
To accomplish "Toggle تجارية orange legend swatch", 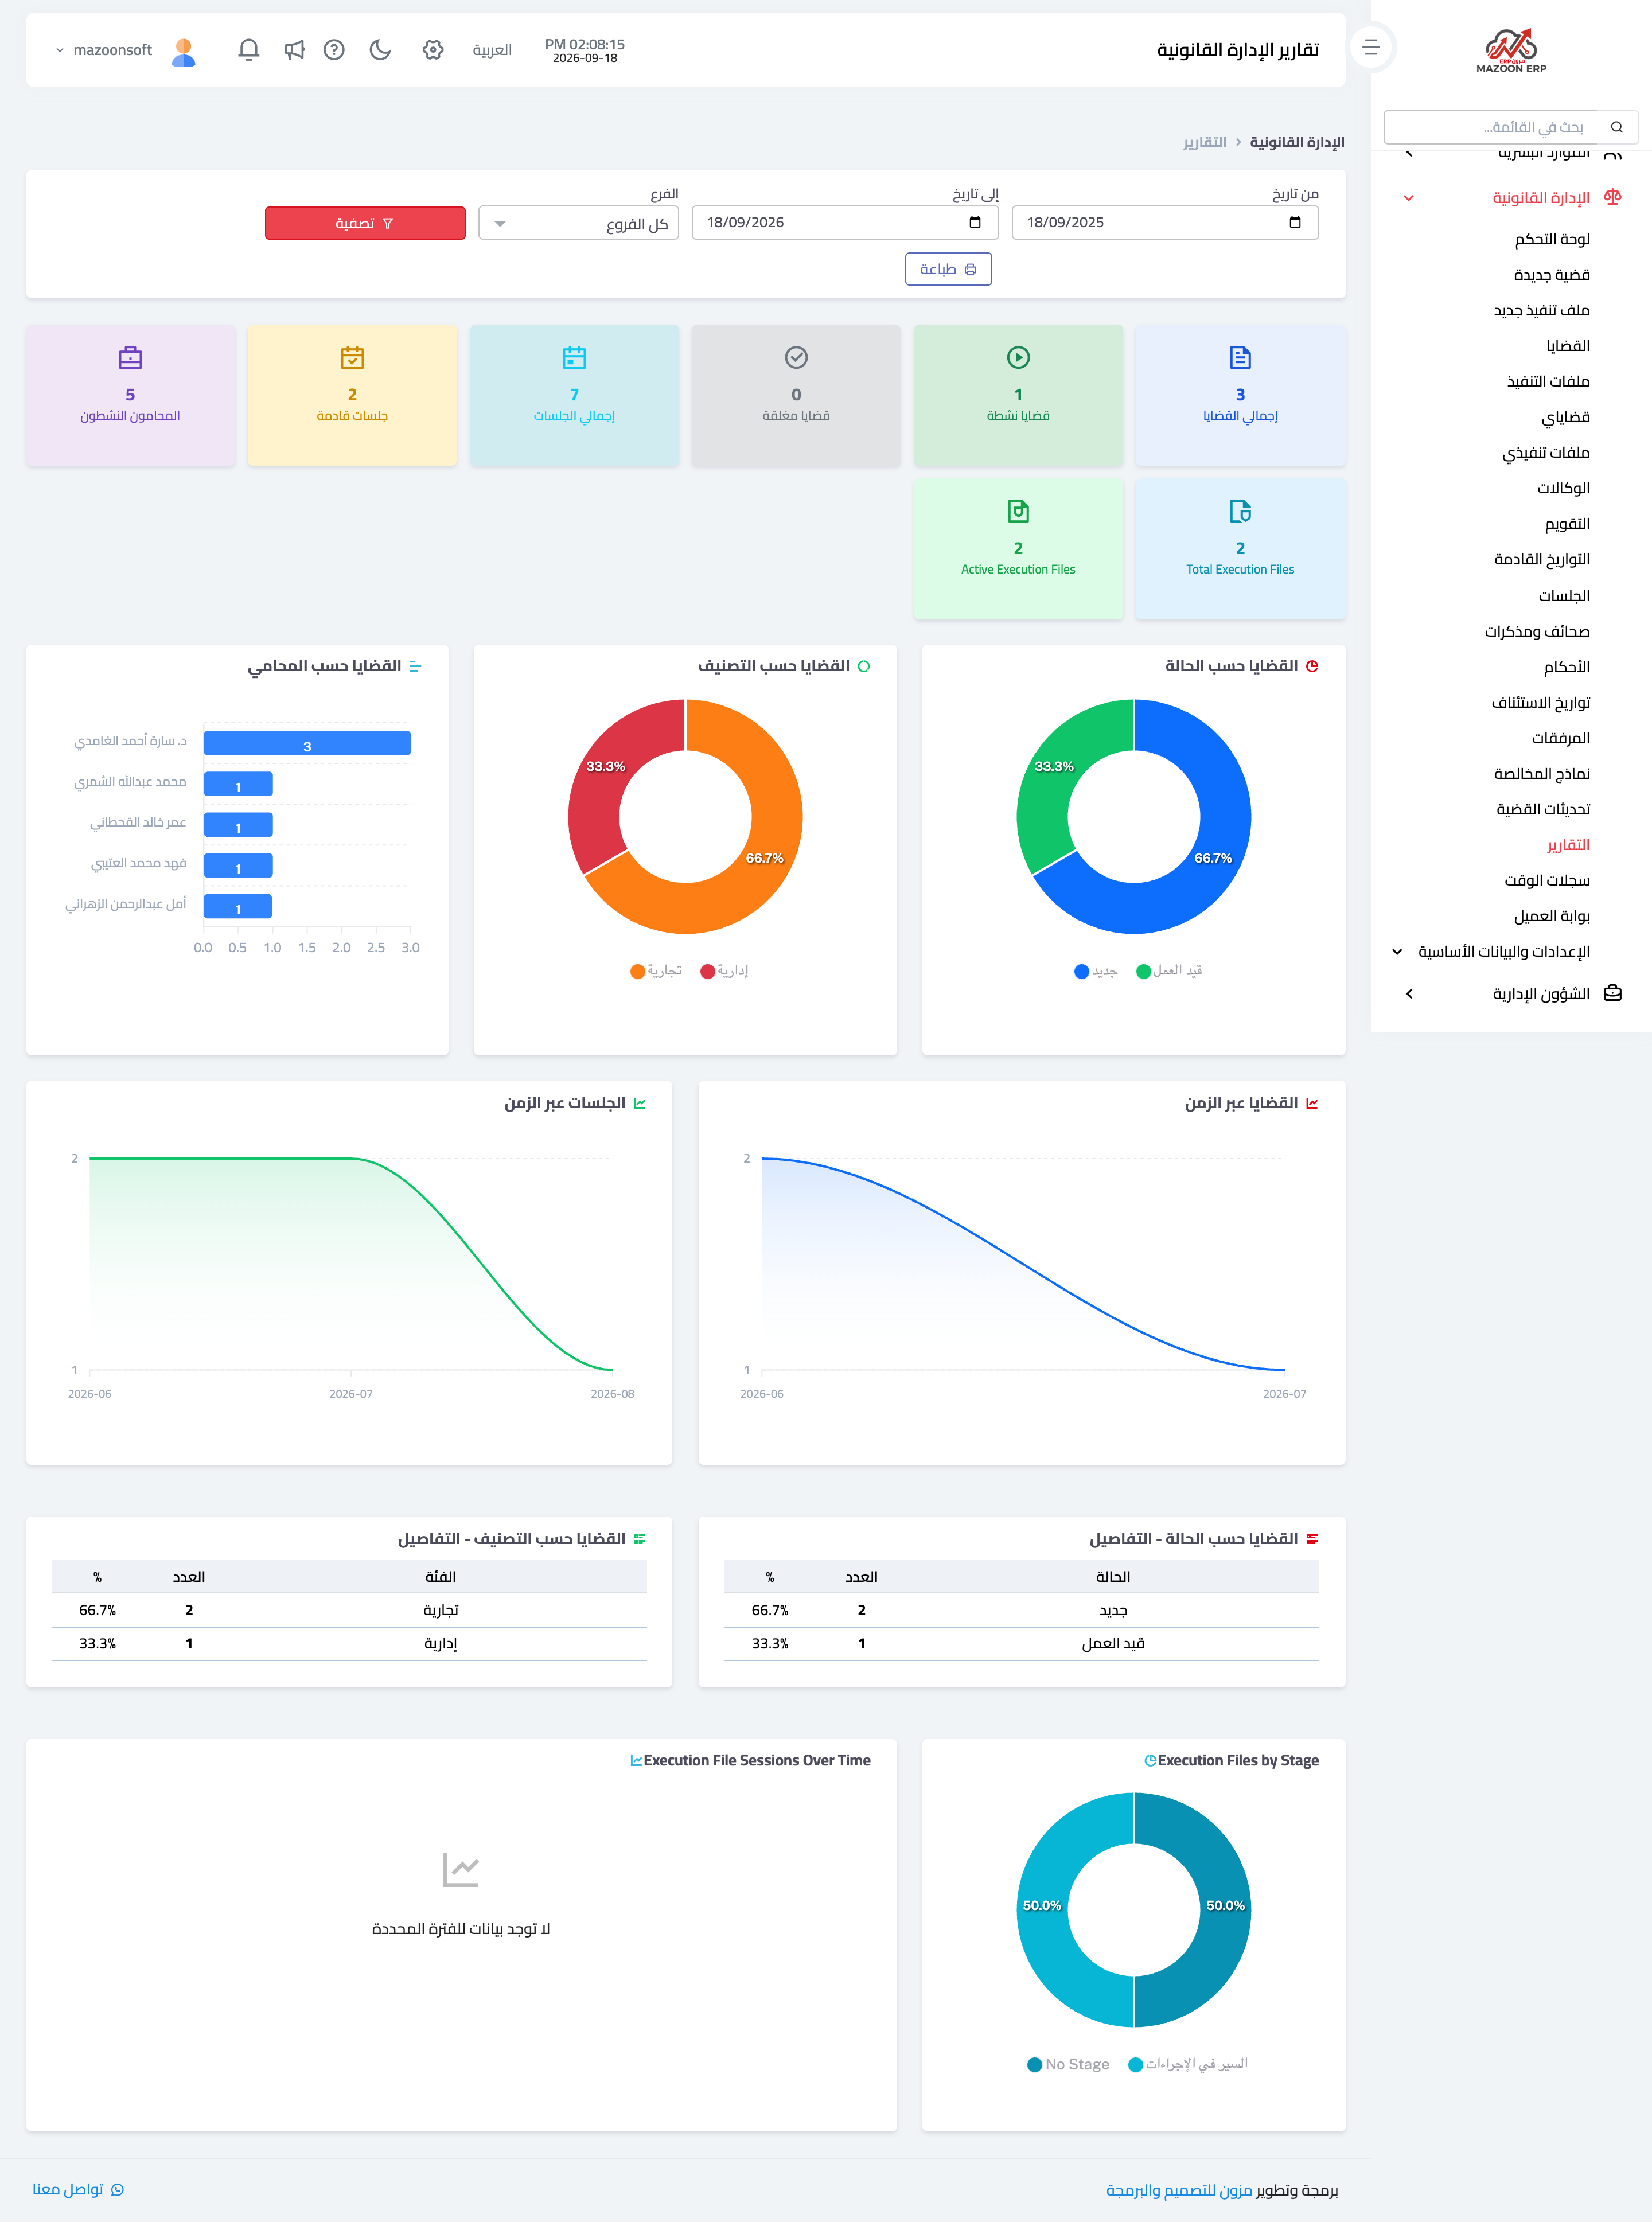I will click(x=637, y=971).
